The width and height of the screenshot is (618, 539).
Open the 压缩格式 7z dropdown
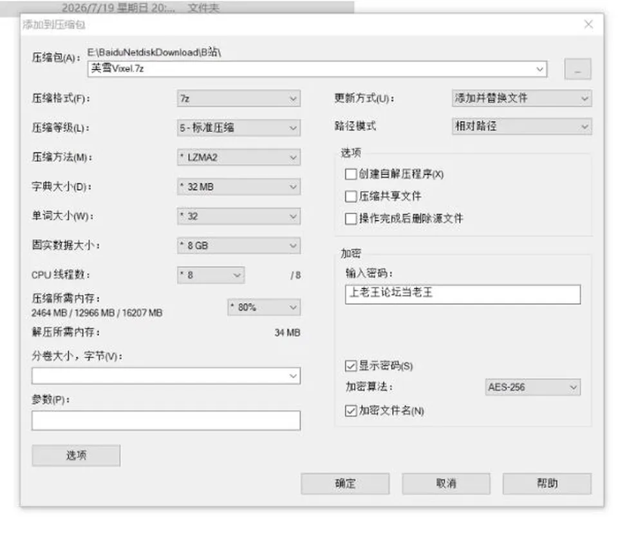click(x=238, y=98)
